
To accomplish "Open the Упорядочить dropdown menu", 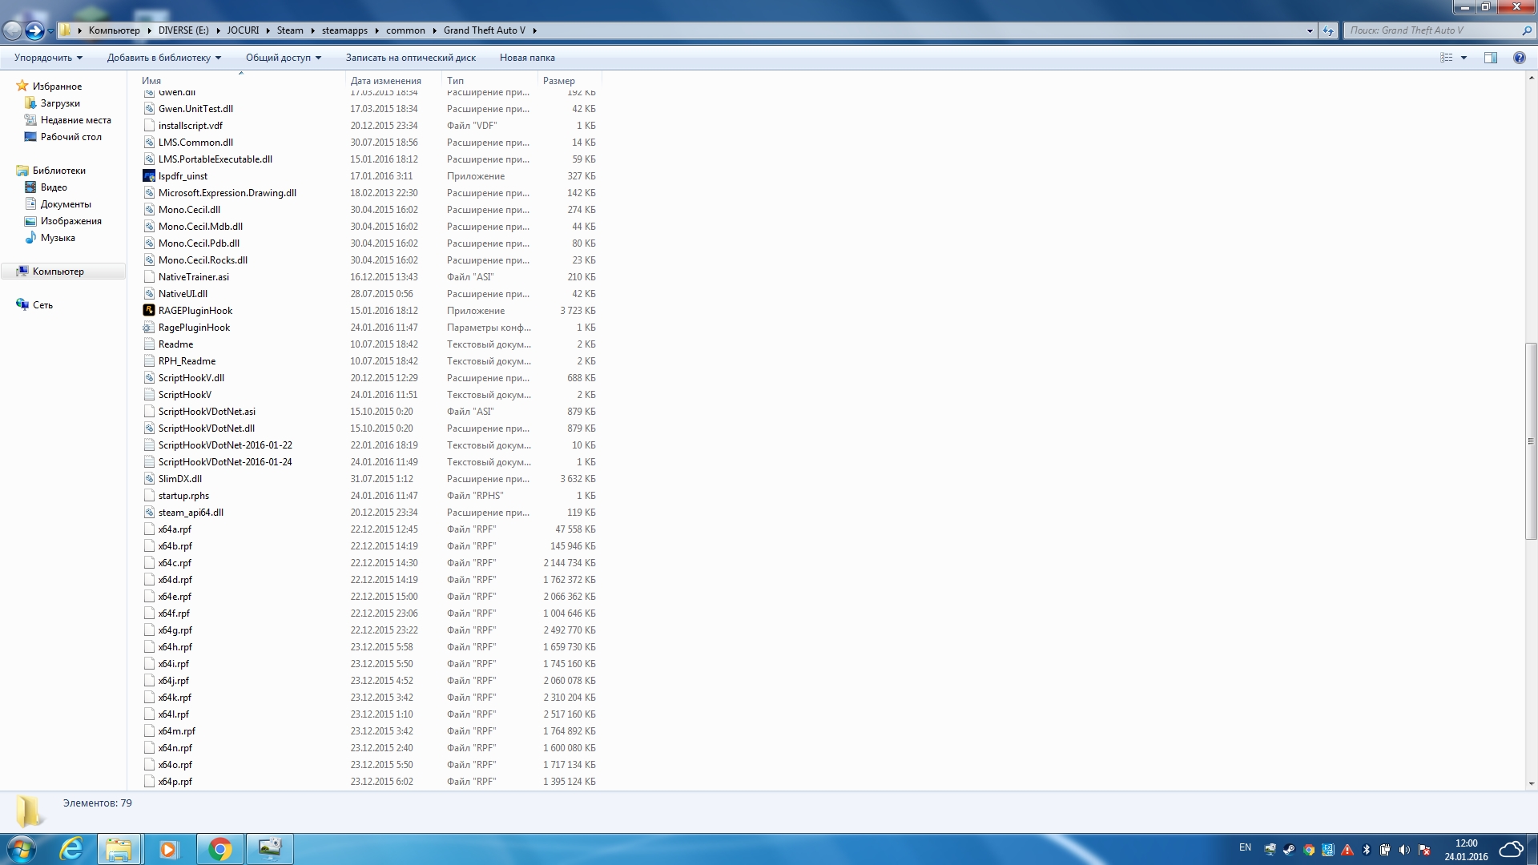I will click(x=48, y=58).
